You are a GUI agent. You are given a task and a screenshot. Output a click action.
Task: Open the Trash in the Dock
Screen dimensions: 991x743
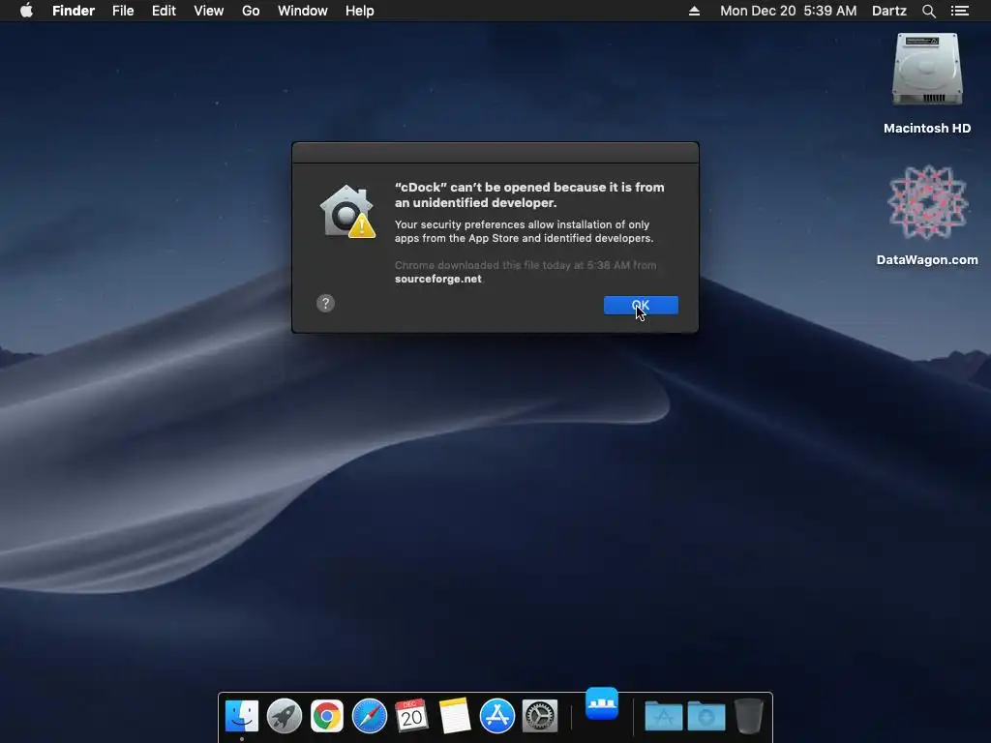[x=749, y=716]
